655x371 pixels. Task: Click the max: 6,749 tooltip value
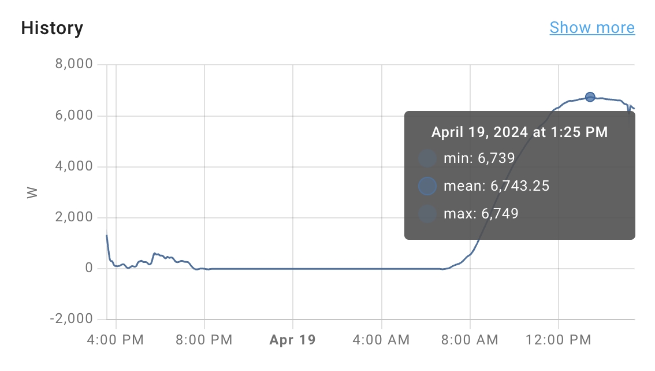pyautogui.click(x=481, y=214)
